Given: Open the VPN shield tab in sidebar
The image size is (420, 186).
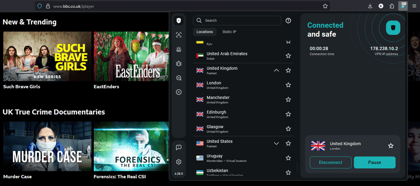Looking at the screenshot, I should (x=179, y=21).
